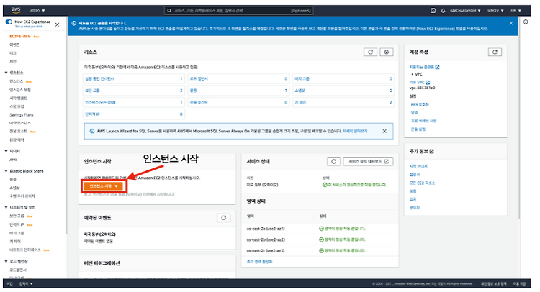Open 보안 그룹 in the sidebar
540x292 pixels.
point(17,216)
